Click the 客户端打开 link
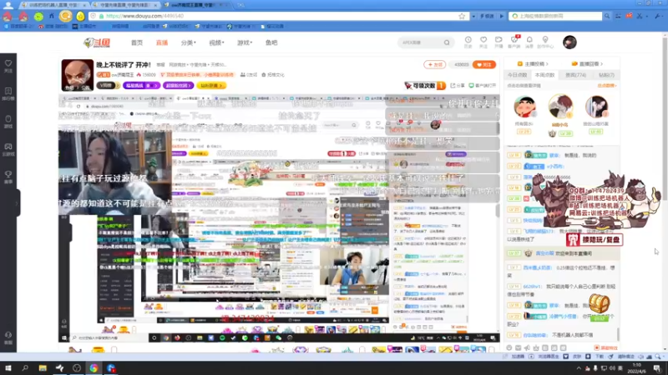This screenshot has width=668, height=375. [x=483, y=86]
